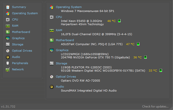Click the Peripherals mouse icon in sidebar
This screenshot has width=173, height=110.
click(x=8, y=63)
